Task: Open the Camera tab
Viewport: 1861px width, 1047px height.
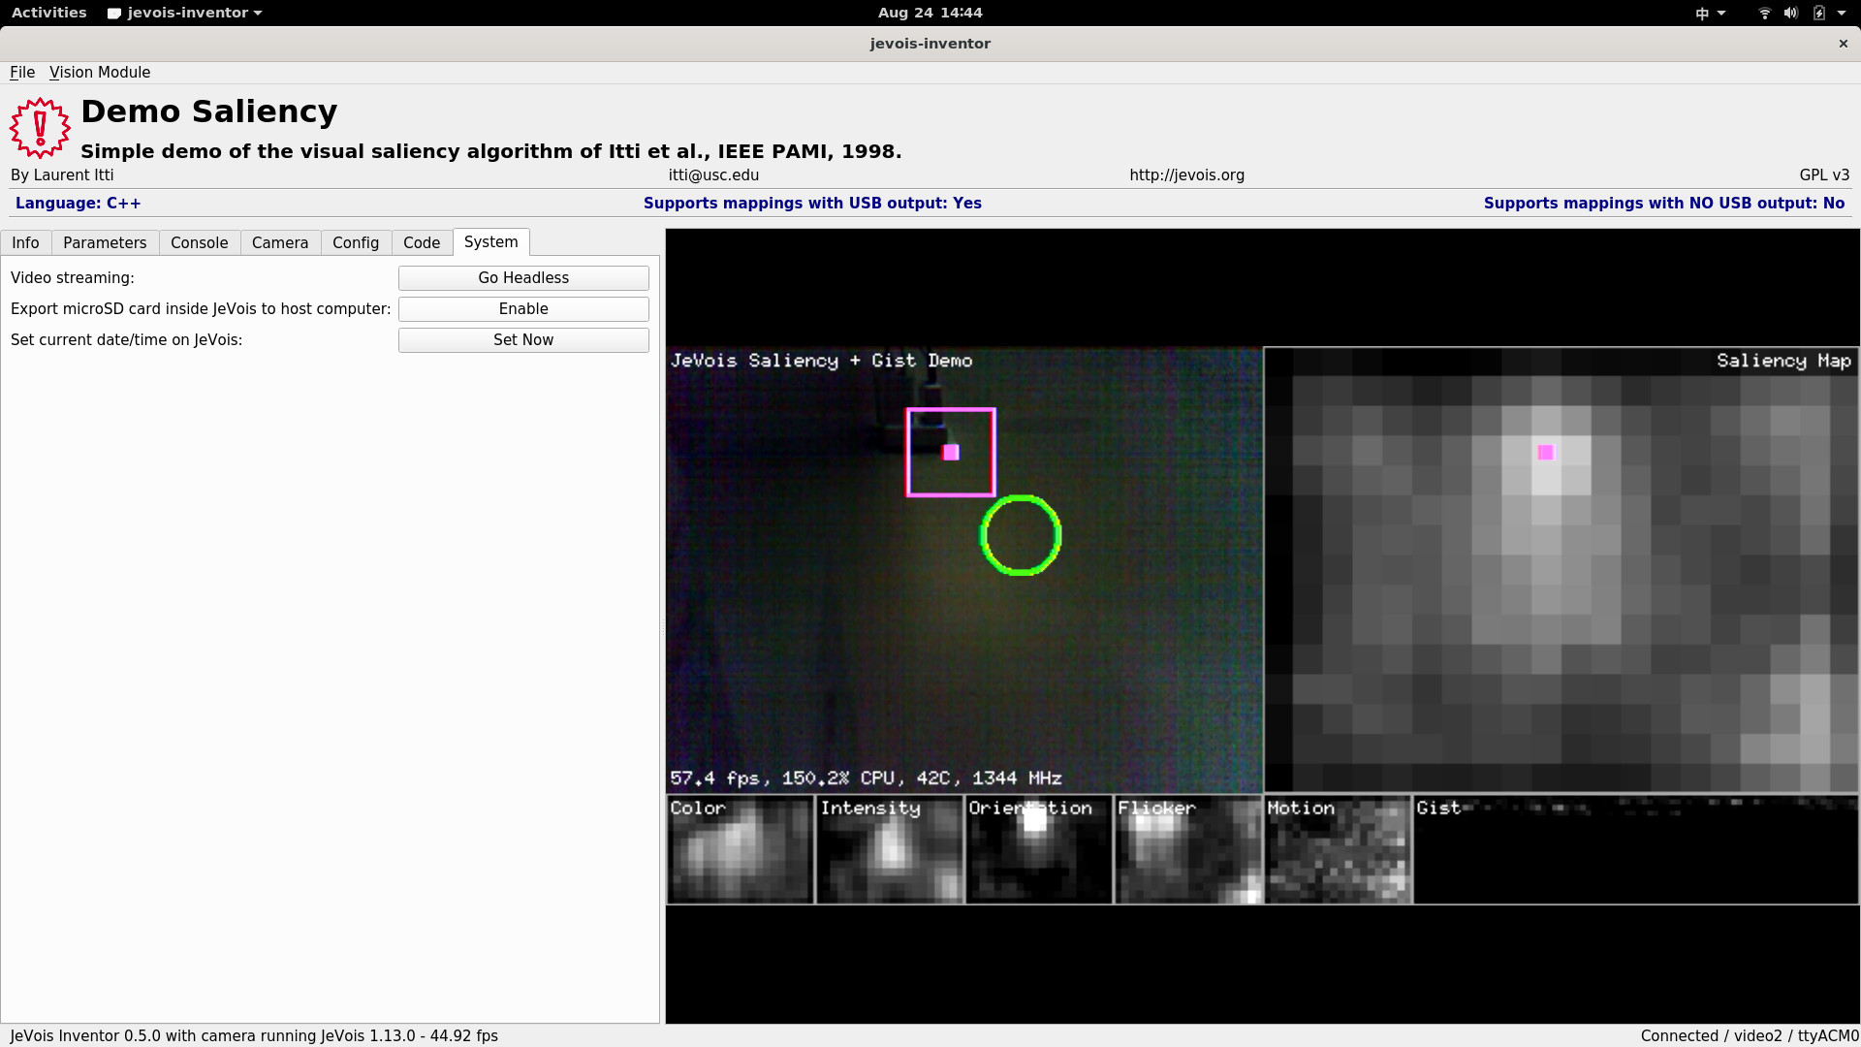Action: click(x=279, y=242)
